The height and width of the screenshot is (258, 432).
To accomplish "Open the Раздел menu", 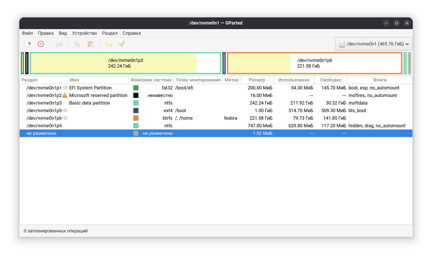I will click(110, 33).
